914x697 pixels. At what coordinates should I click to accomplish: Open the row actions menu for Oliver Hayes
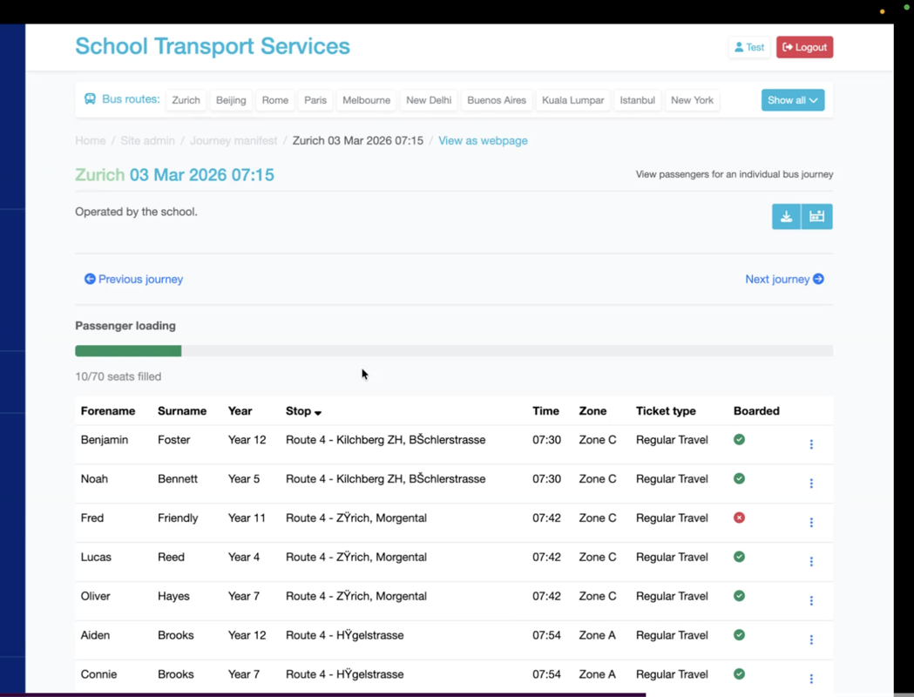811,600
